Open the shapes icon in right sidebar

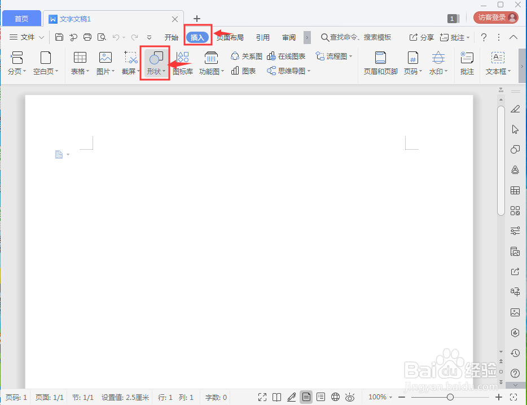pyautogui.click(x=515, y=149)
